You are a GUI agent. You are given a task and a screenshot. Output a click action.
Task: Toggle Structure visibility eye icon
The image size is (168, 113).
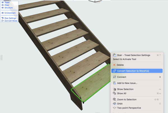pos(3,8)
